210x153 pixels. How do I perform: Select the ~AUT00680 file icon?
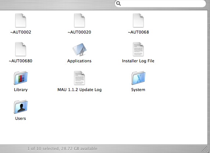pos(21,49)
